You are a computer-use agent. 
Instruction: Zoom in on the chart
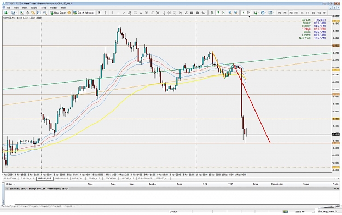(230, 13)
